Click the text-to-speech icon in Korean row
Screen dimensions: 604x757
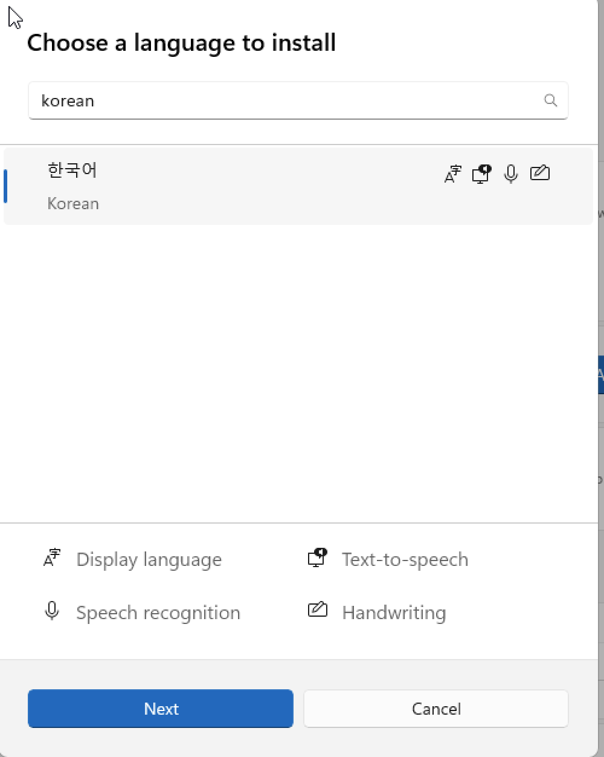coord(481,174)
